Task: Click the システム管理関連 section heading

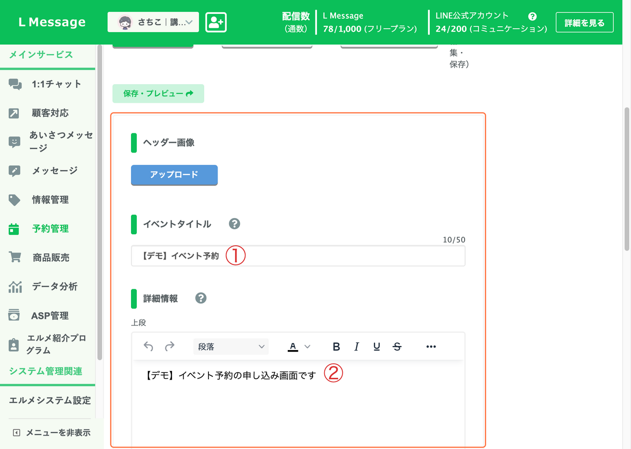Action: coord(46,372)
